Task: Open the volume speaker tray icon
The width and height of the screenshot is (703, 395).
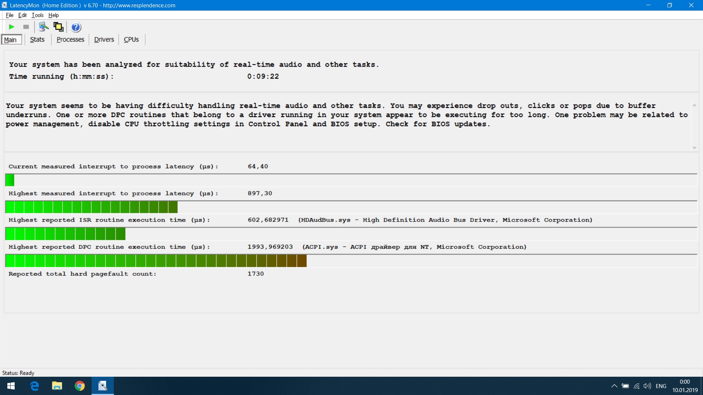Action: [647, 386]
